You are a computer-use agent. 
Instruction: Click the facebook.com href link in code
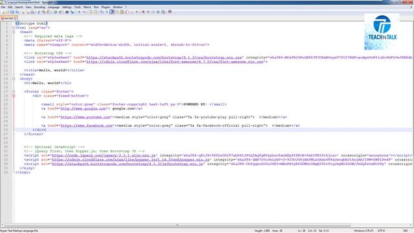[87, 126]
